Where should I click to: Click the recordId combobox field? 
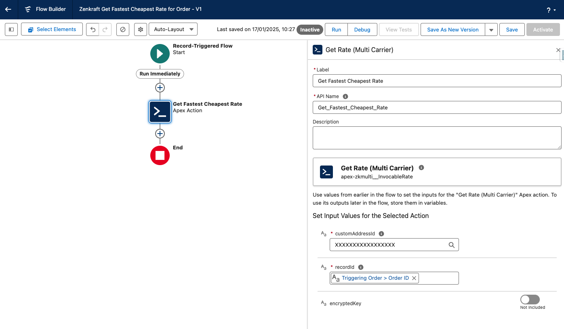[x=394, y=278]
